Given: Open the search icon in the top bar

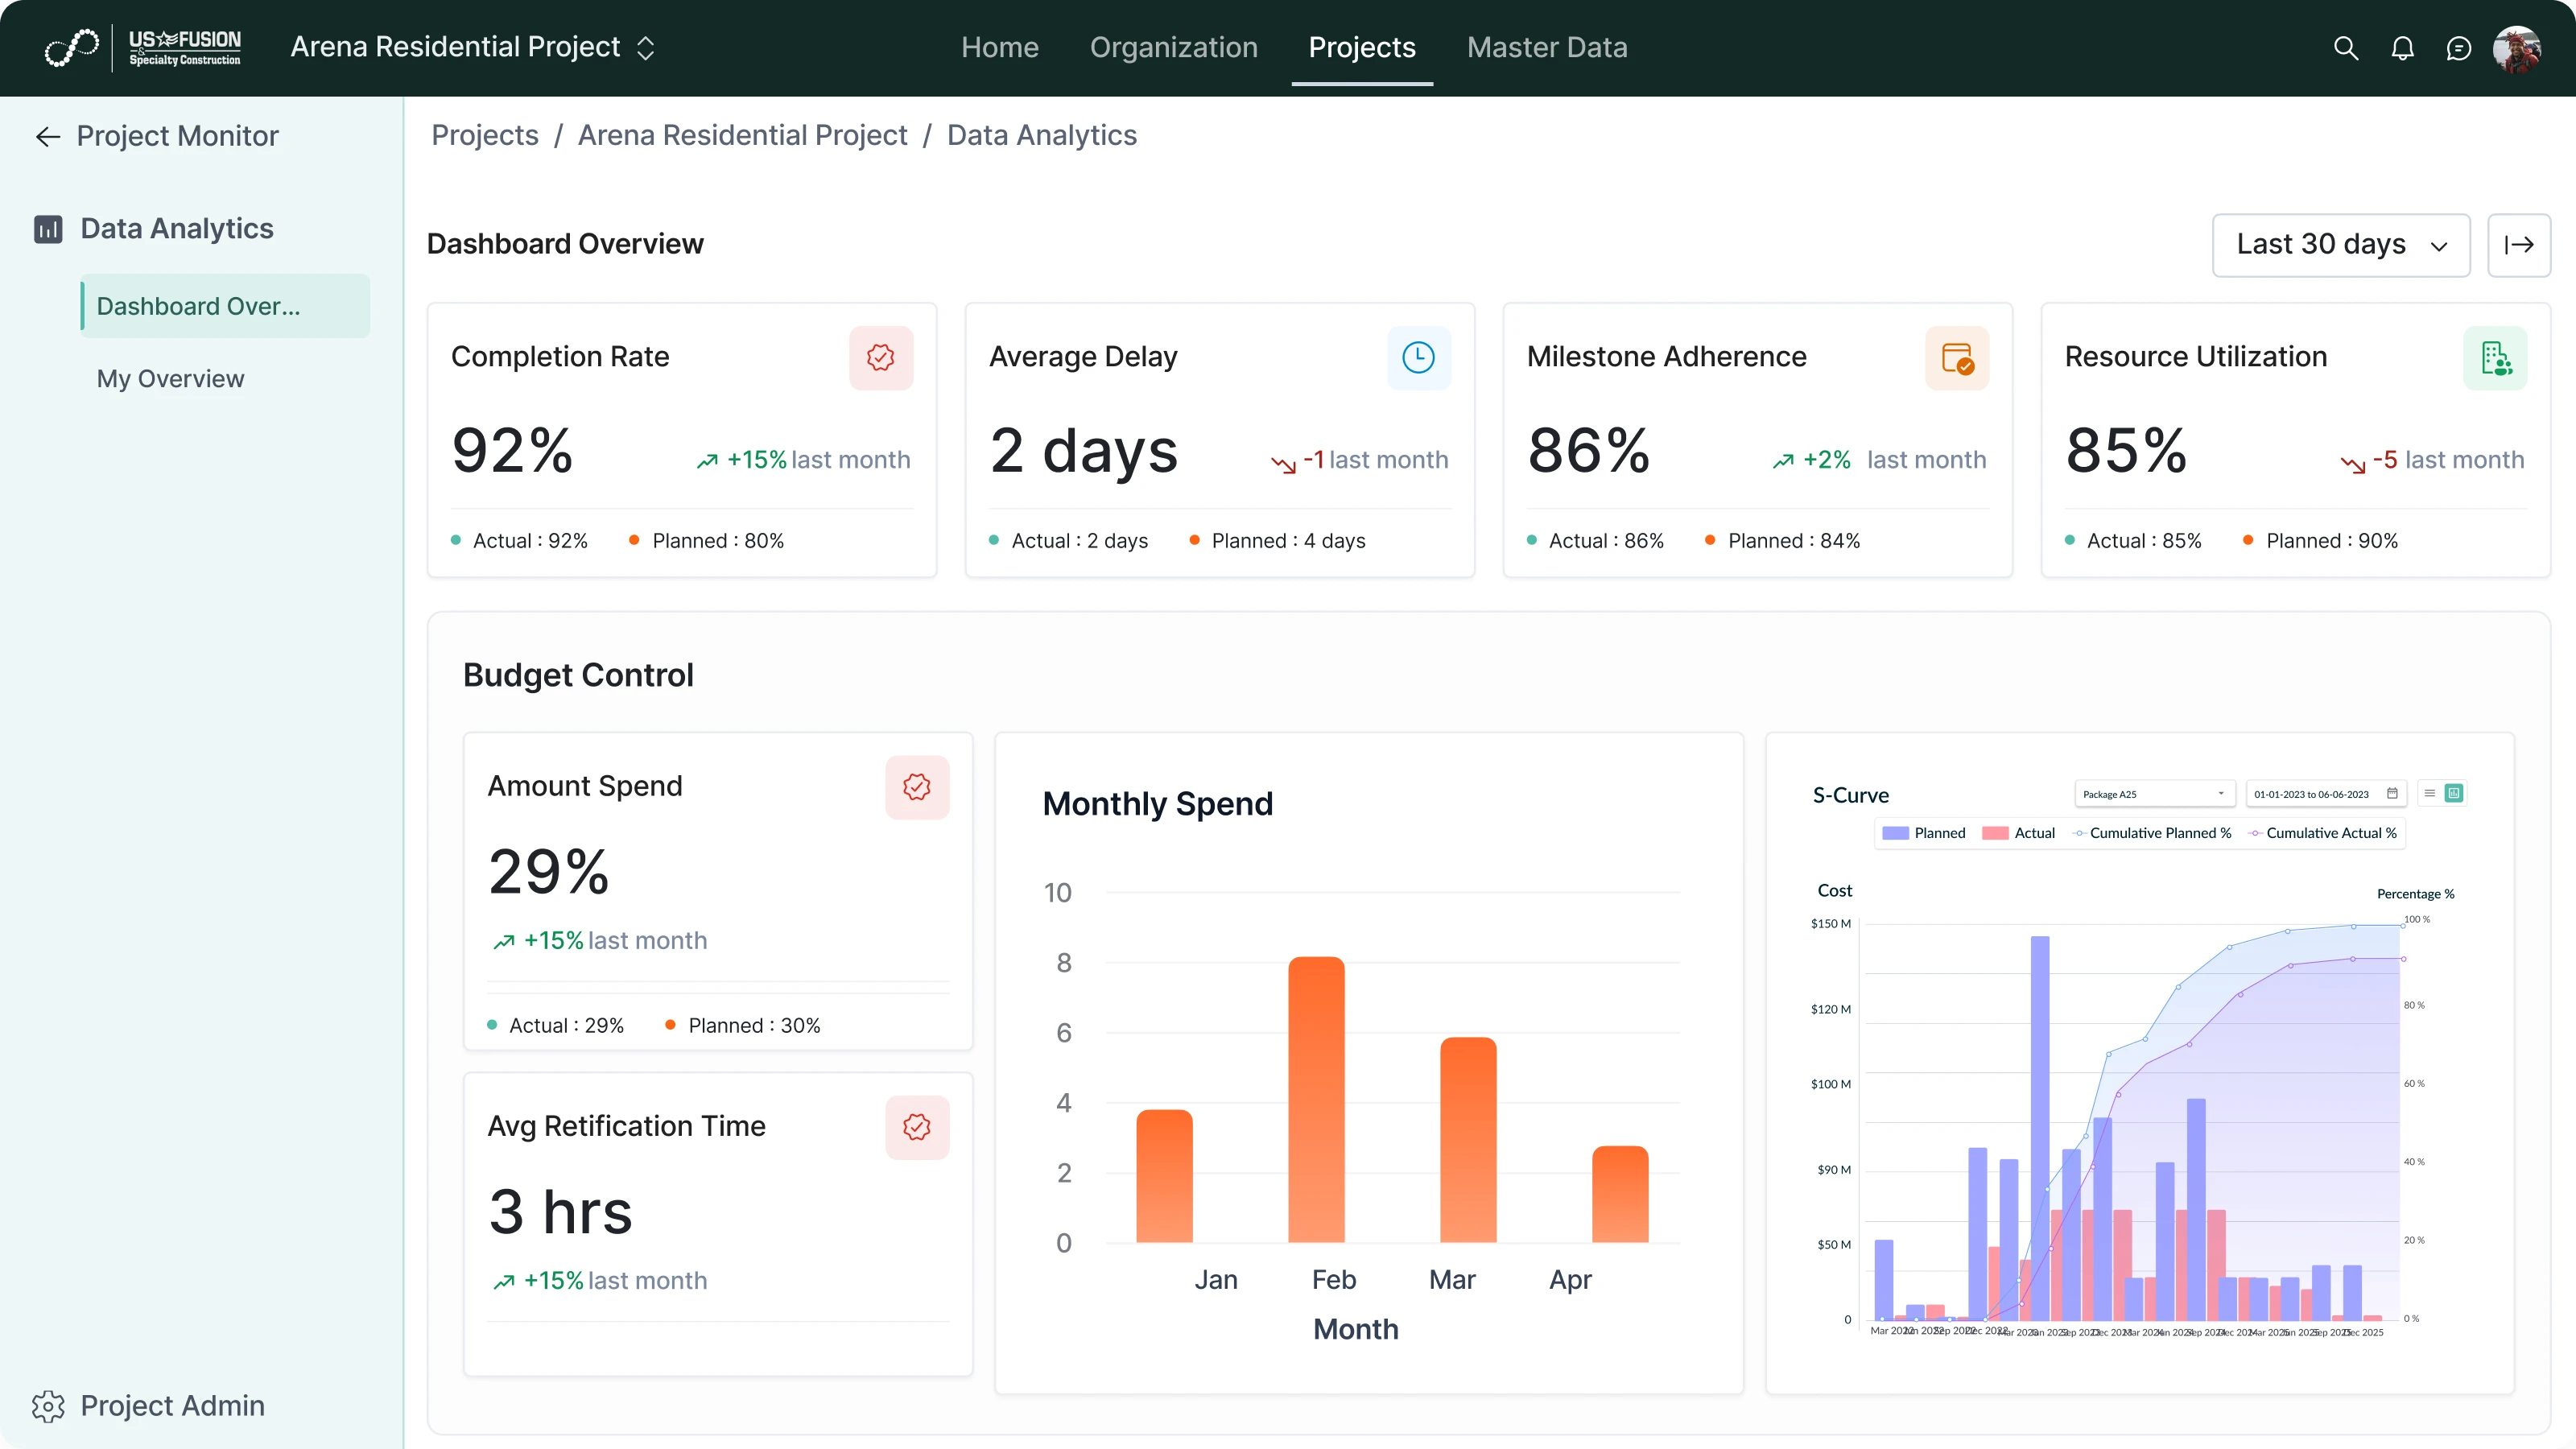Looking at the screenshot, I should 2345,48.
